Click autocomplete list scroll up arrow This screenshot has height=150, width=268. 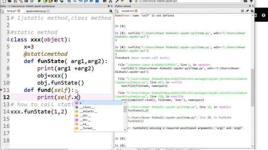125,102
